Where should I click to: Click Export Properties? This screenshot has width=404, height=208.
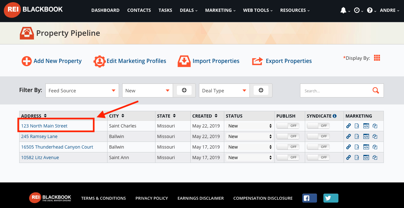[x=282, y=61]
